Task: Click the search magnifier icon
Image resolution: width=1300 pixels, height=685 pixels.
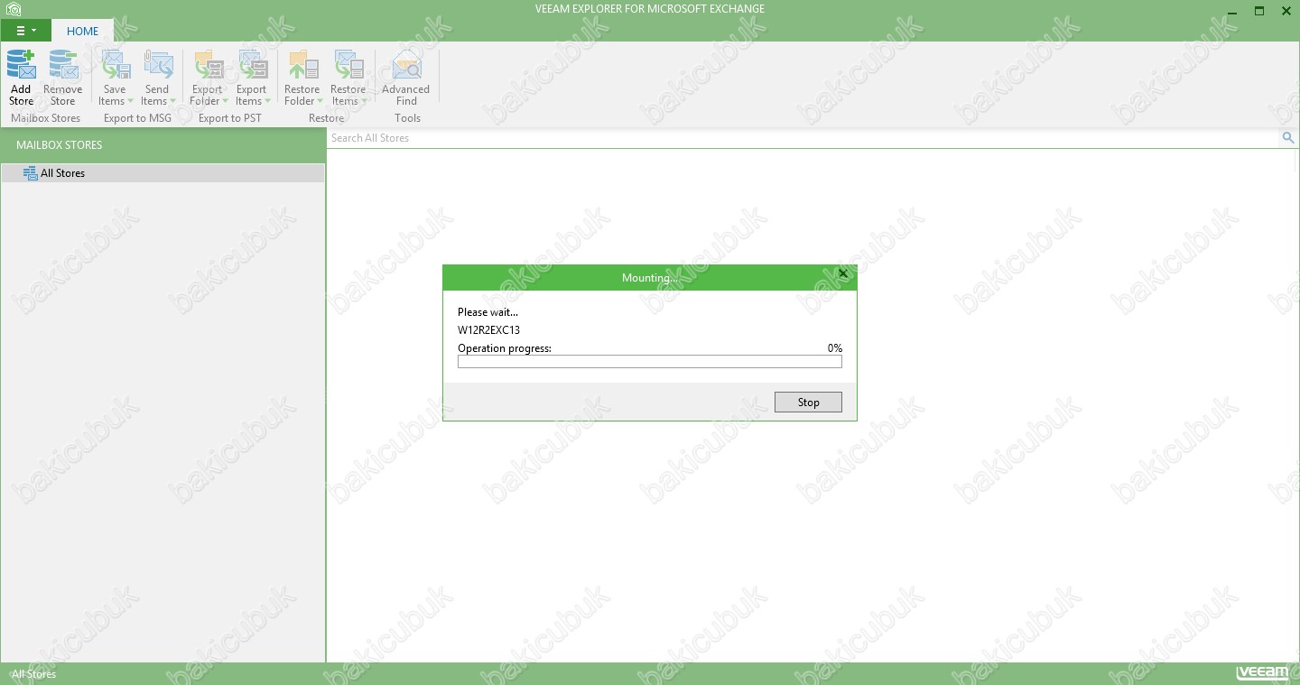Action: pos(1288,138)
